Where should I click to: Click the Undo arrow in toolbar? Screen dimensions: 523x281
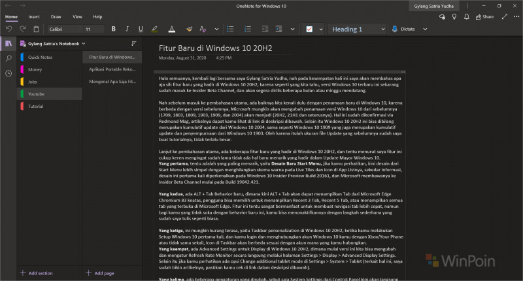point(9,29)
